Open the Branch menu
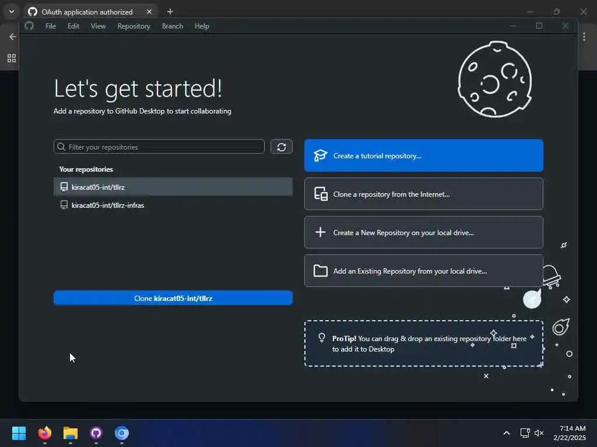The width and height of the screenshot is (597, 447). point(173,26)
